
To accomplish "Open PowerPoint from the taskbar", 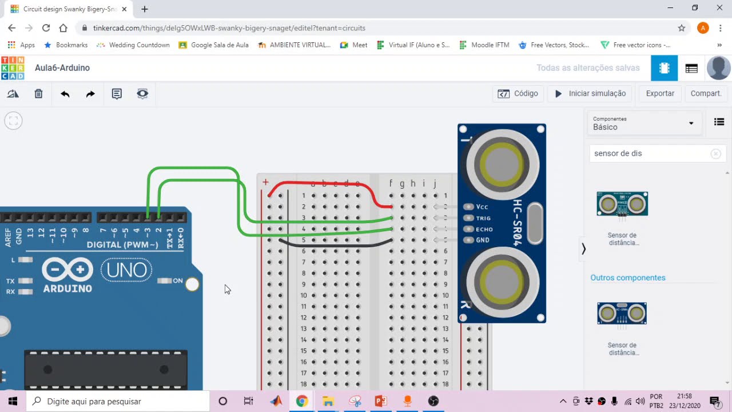I will [x=381, y=401].
